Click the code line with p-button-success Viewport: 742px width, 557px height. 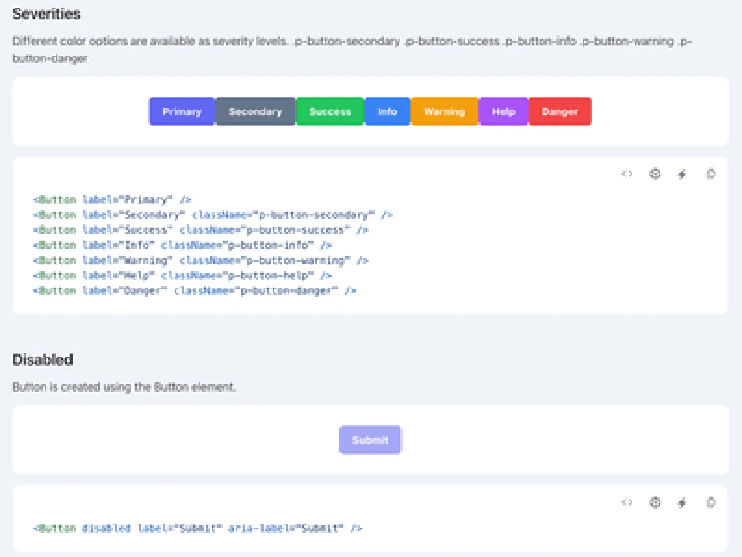[x=201, y=230]
